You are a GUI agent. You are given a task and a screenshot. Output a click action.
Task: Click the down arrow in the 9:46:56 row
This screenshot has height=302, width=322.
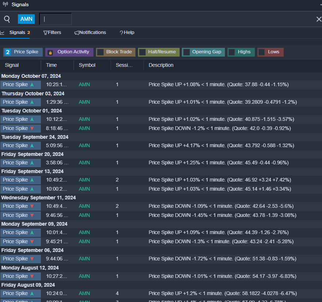coord(32,215)
